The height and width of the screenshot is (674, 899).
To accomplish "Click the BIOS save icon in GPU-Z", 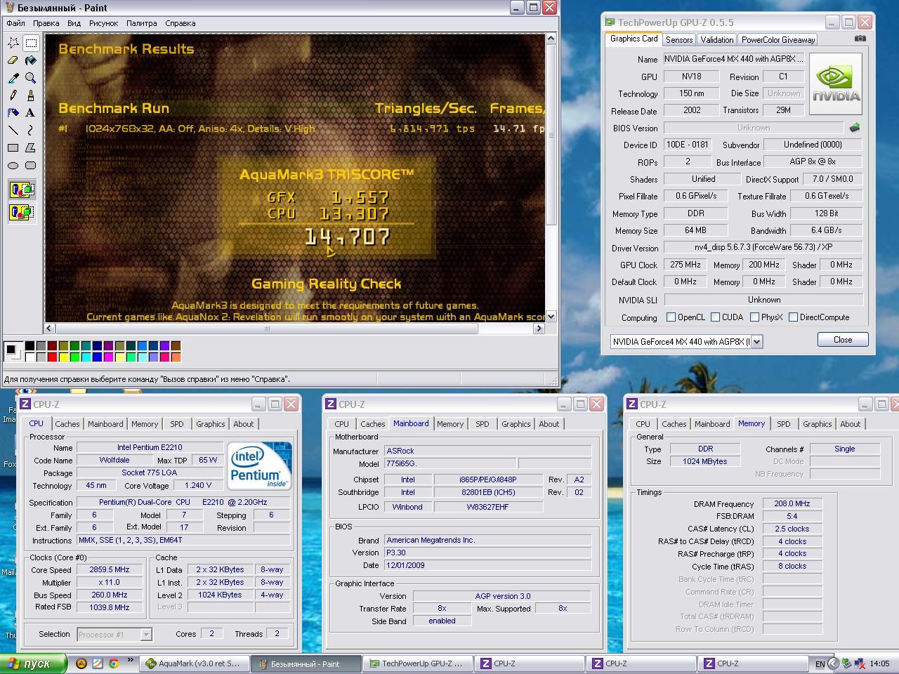I will pos(855,128).
